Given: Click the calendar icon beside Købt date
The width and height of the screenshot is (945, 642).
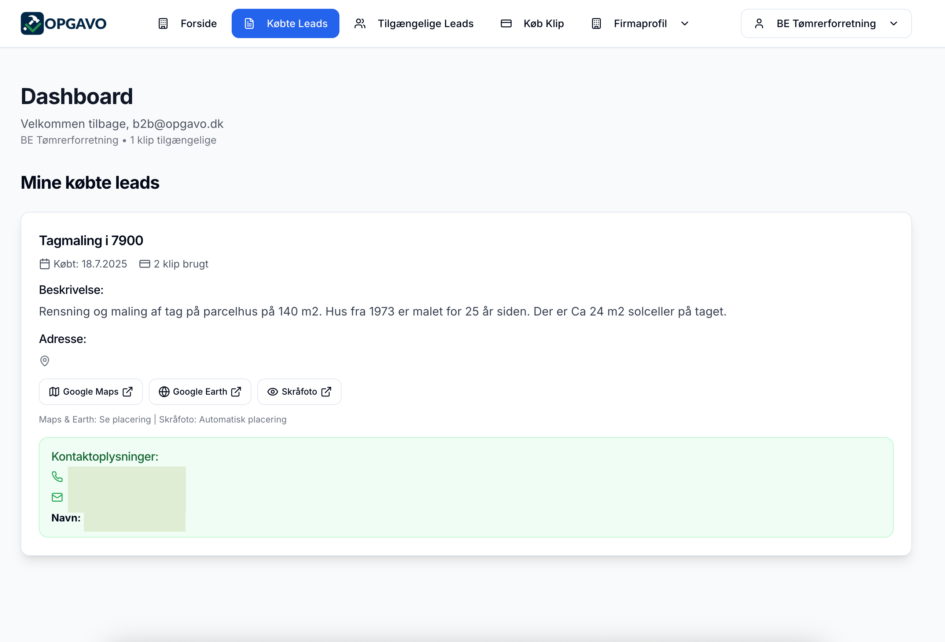Looking at the screenshot, I should (45, 264).
